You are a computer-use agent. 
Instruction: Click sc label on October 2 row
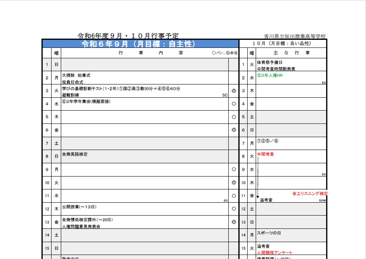click(x=323, y=82)
